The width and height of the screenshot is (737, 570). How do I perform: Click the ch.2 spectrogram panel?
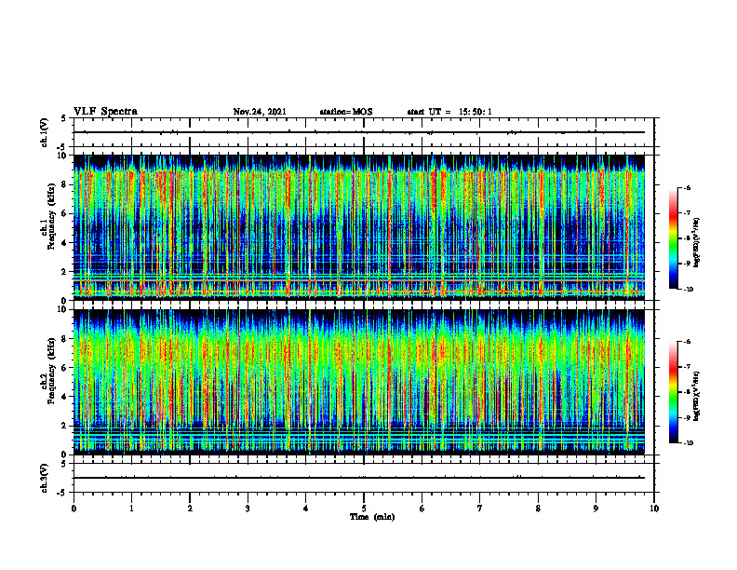(x=359, y=382)
